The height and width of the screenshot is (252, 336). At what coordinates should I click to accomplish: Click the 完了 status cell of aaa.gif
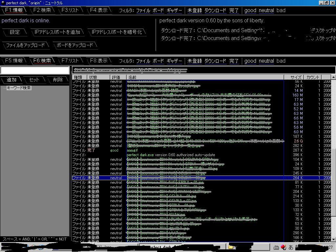(x=91, y=150)
